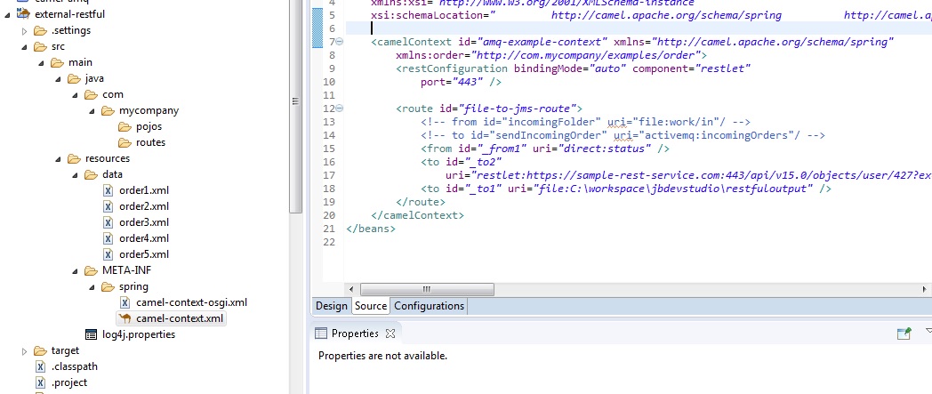Click the pojos folder icon

pos(125,126)
